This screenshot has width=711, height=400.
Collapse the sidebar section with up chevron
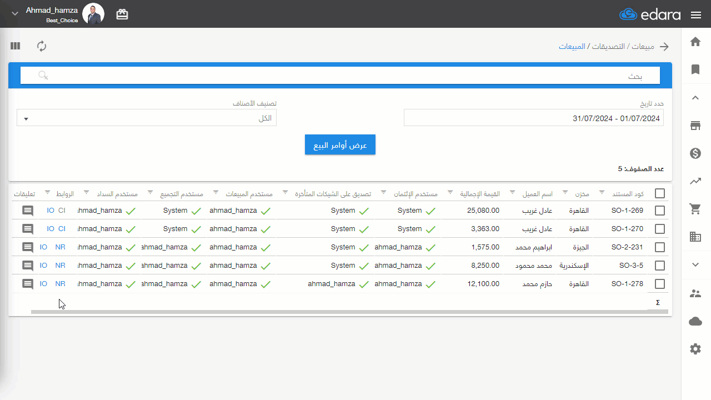click(x=695, y=98)
